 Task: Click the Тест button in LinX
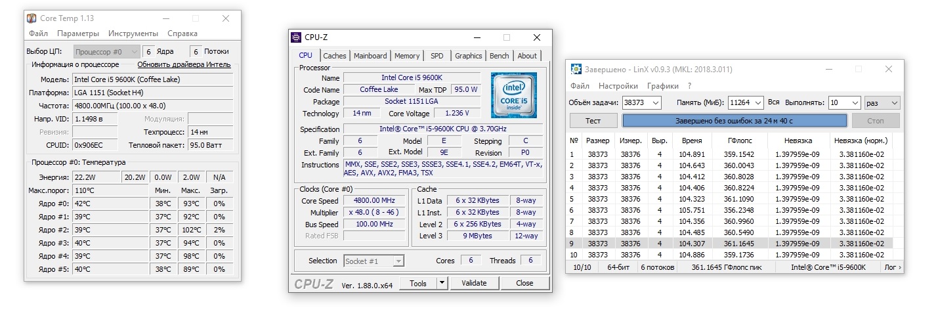(x=593, y=121)
